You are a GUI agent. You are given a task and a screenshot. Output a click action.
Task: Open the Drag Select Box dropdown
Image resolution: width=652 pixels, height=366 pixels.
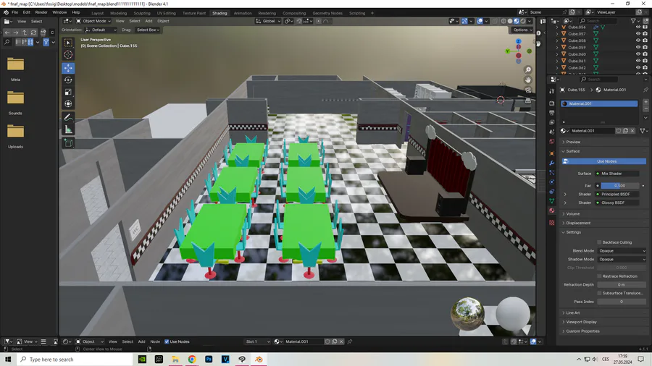click(x=148, y=30)
